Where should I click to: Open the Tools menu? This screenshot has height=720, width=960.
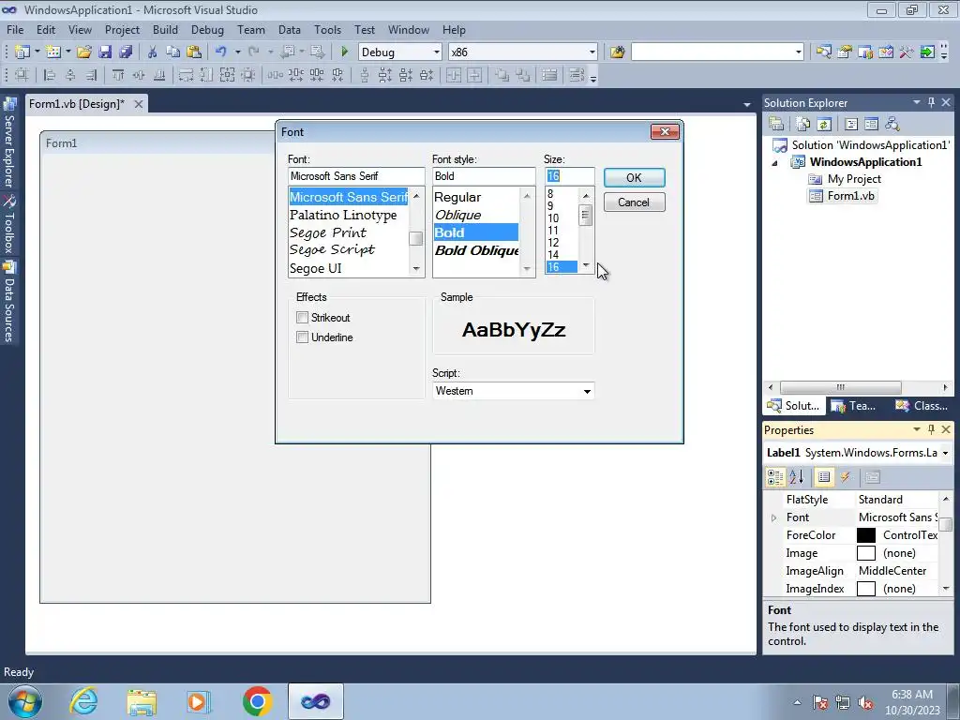327,29
